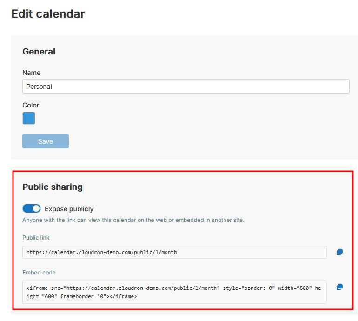Viewport: 358px width, 321px height.
Task: Click the Color field label
Action: [x=31, y=105]
